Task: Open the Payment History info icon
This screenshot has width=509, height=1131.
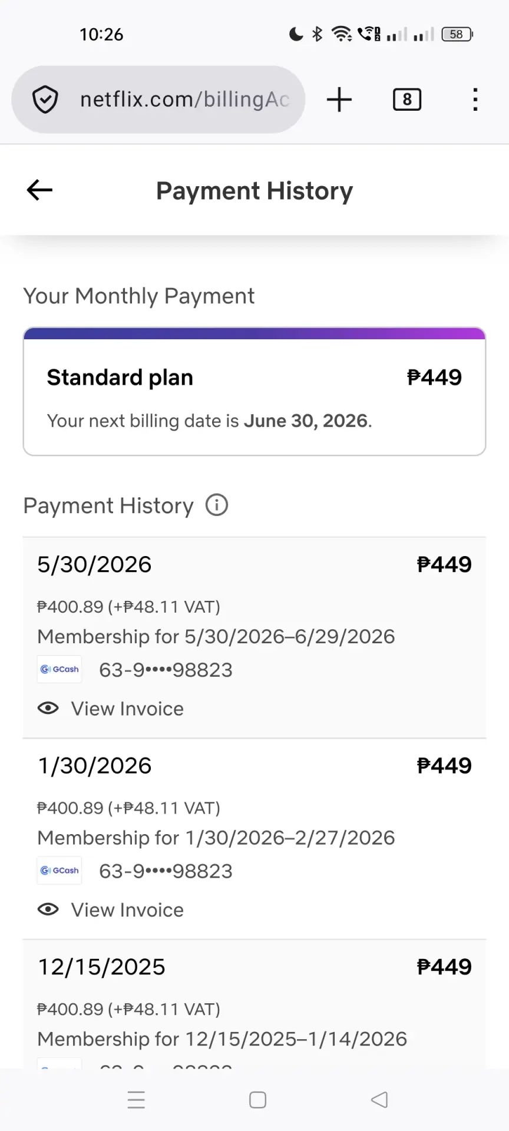Action: click(217, 505)
